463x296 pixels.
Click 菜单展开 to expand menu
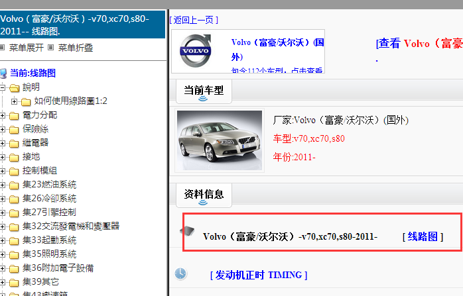pos(27,48)
